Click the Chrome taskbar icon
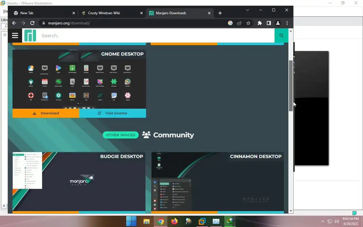This screenshot has width=363, height=227. click(161, 221)
